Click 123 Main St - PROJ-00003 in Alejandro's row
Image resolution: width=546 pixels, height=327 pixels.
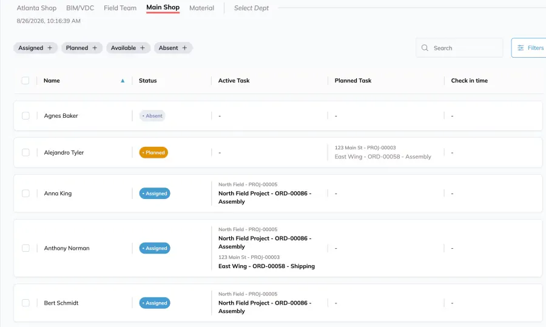pos(365,147)
